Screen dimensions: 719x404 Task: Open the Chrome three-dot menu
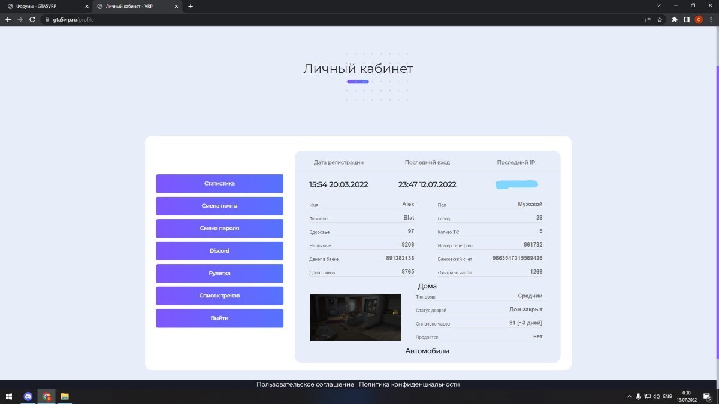click(x=711, y=19)
